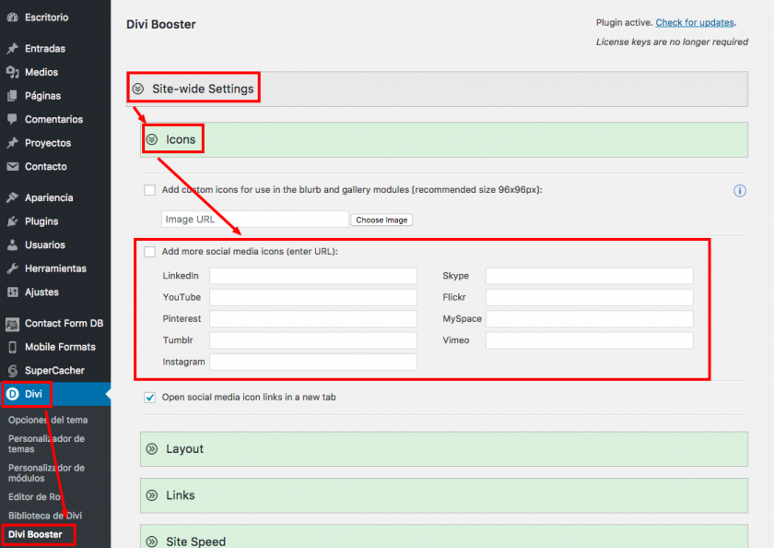Click the SuperCacher swirl icon

pos(12,371)
